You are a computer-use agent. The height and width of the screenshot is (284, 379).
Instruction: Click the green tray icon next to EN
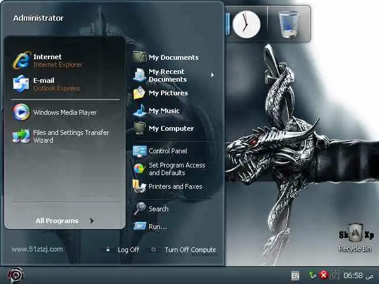[x=313, y=275]
